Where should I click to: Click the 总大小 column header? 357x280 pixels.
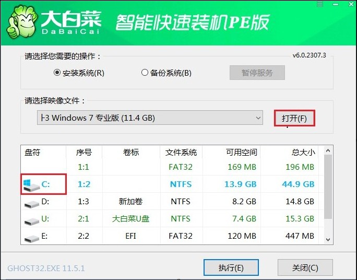[303, 153]
